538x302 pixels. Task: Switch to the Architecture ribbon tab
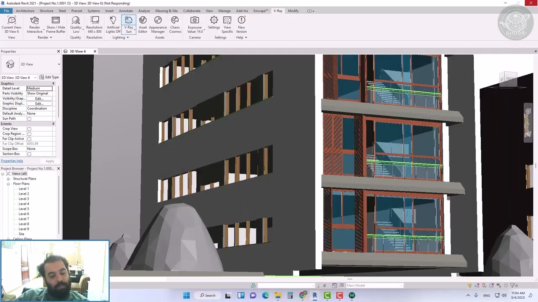pos(25,11)
